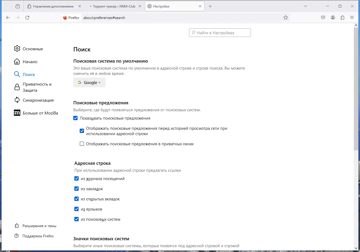Uncheck the 'из закладок' option
The height and width of the screenshot is (252, 360).
coord(76,189)
